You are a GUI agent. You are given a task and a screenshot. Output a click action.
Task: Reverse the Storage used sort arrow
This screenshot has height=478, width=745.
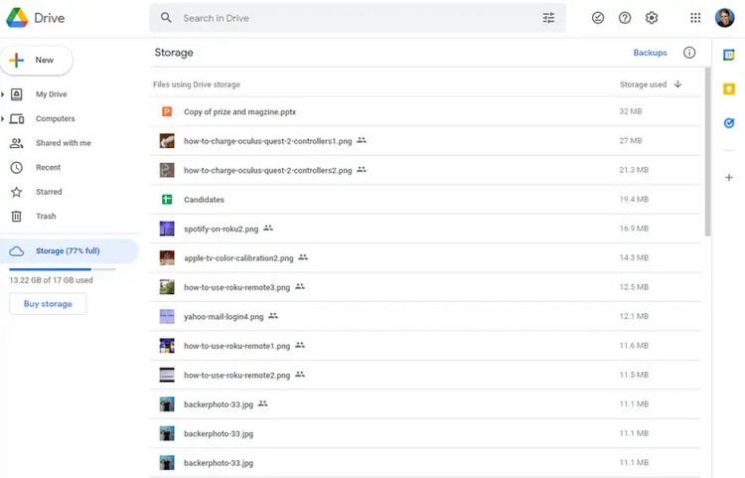[x=677, y=84]
